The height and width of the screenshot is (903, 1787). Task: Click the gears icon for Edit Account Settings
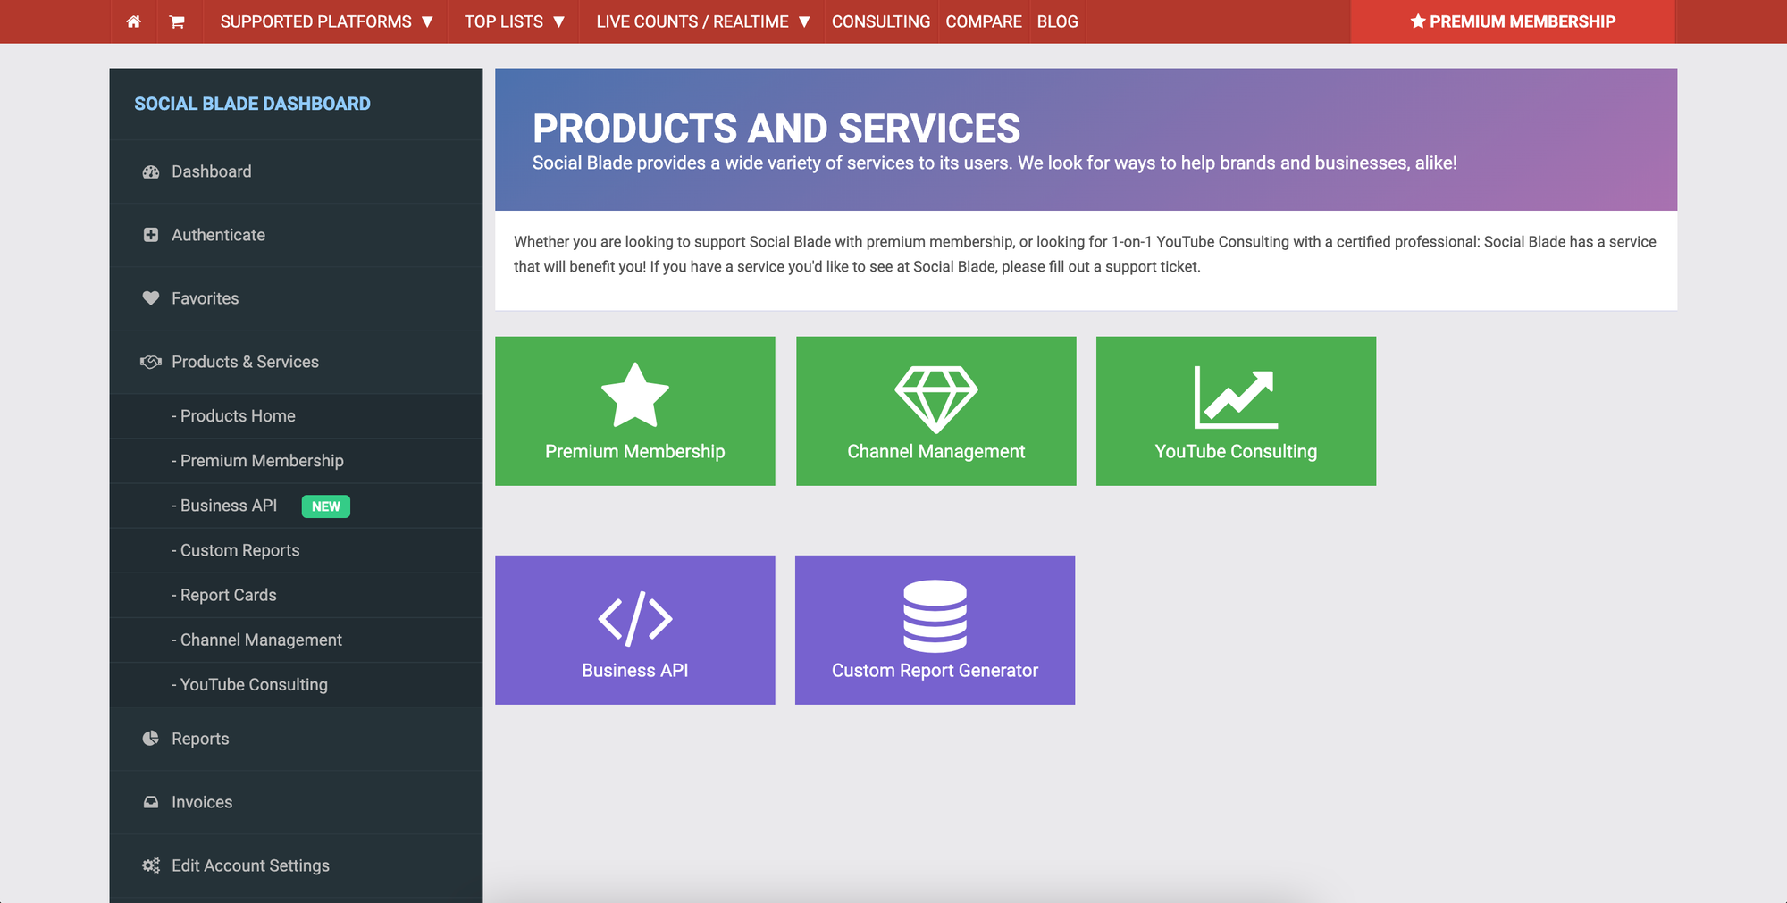[151, 865]
